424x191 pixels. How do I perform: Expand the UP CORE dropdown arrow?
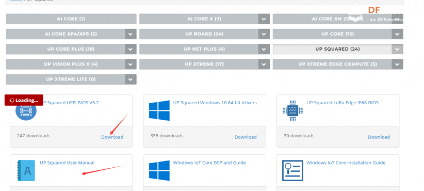click(x=397, y=34)
